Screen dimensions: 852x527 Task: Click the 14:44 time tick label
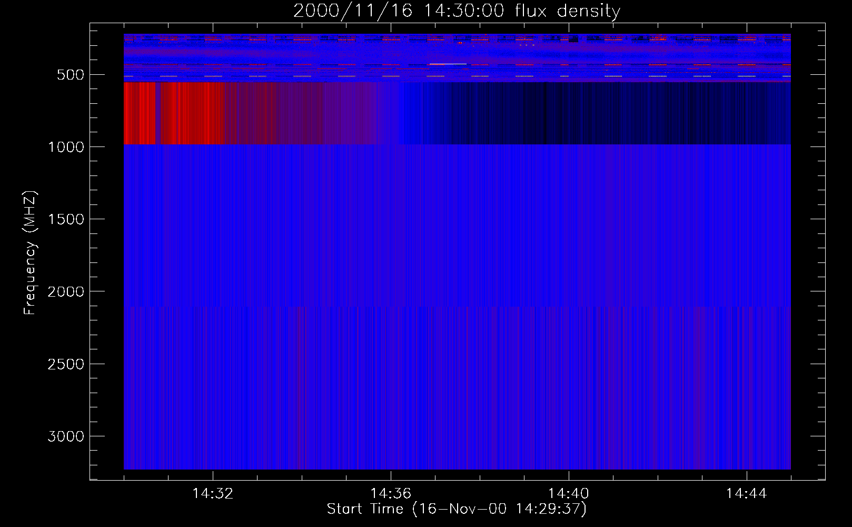746,494
